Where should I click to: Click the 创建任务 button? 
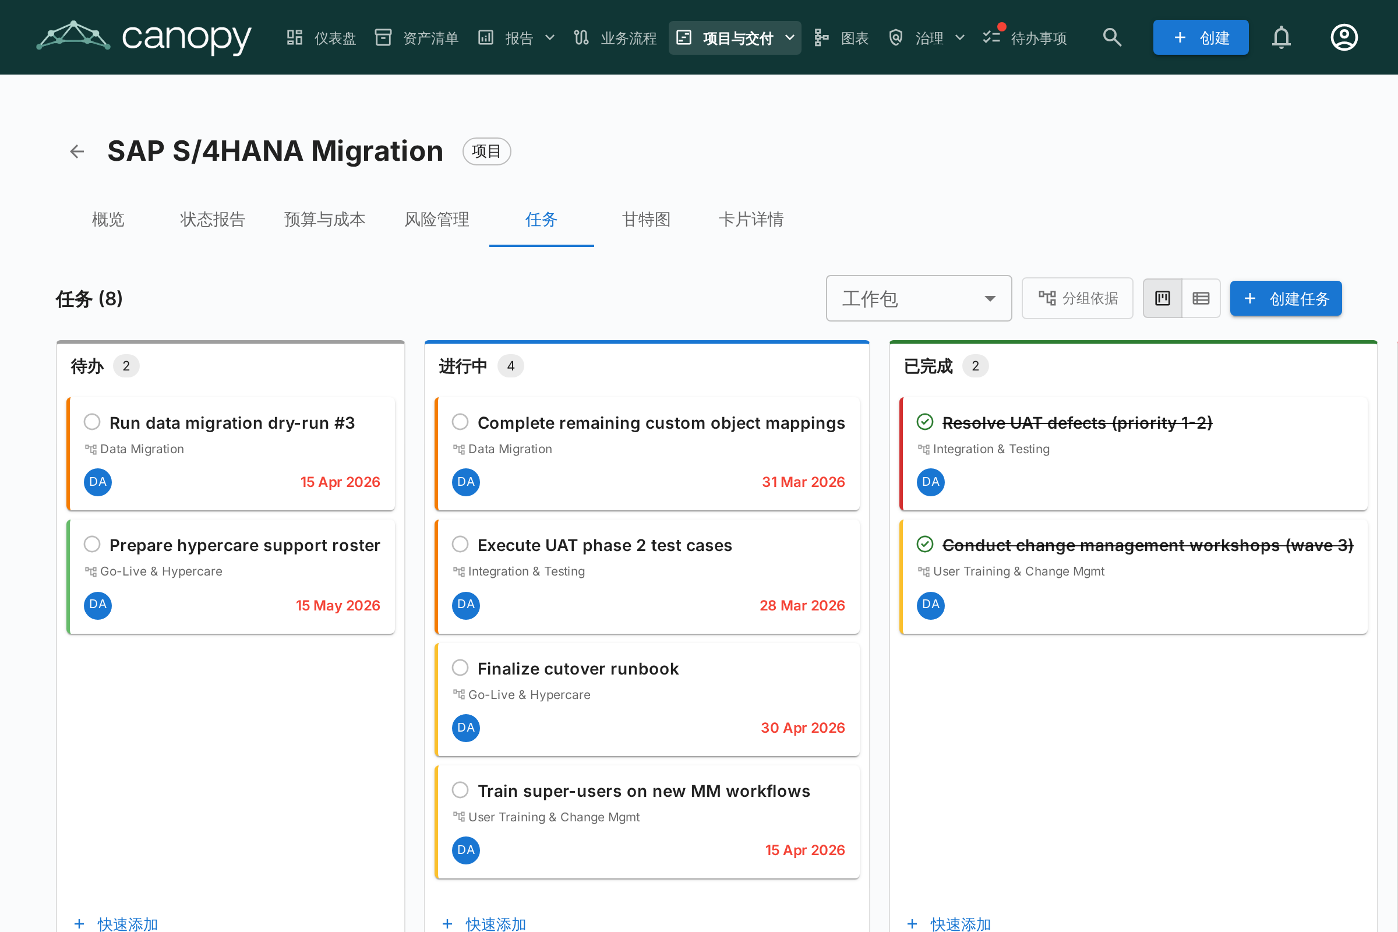tap(1285, 298)
